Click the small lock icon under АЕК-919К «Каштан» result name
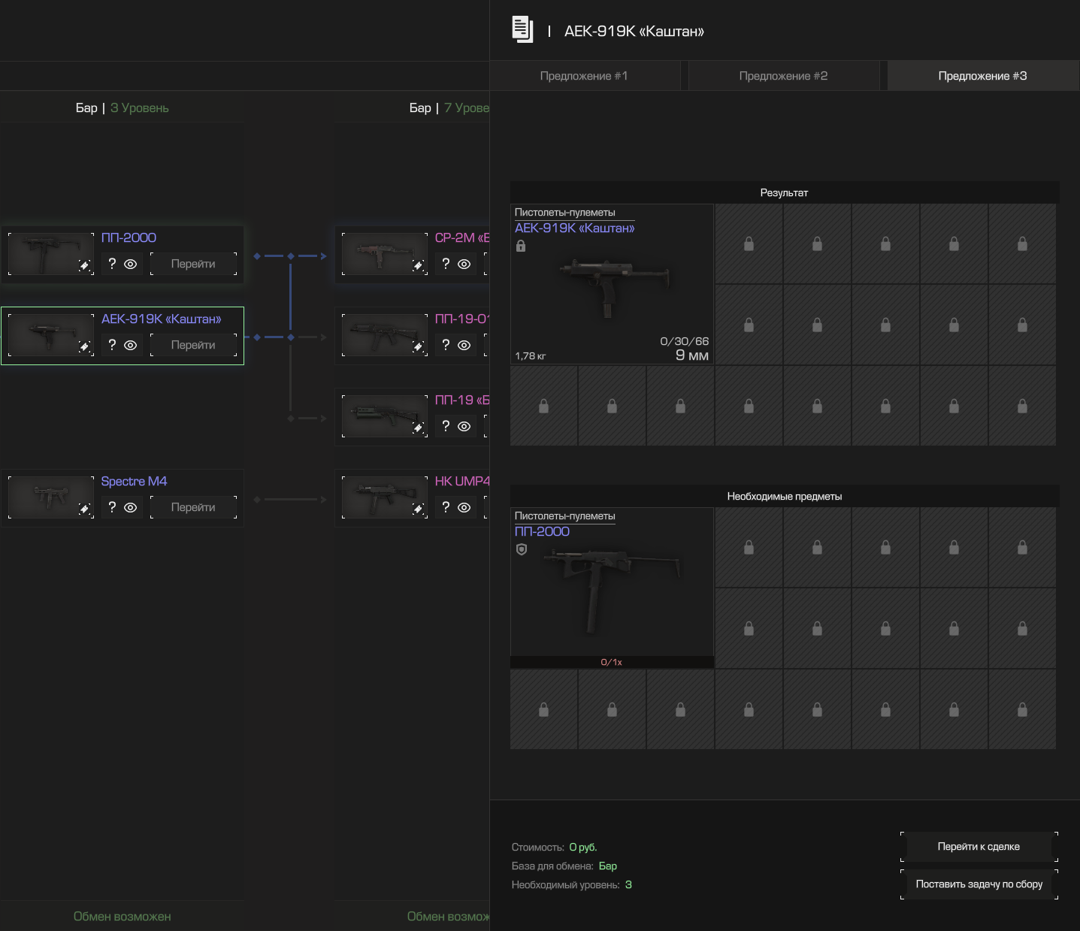This screenshot has width=1080, height=931. tap(521, 246)
